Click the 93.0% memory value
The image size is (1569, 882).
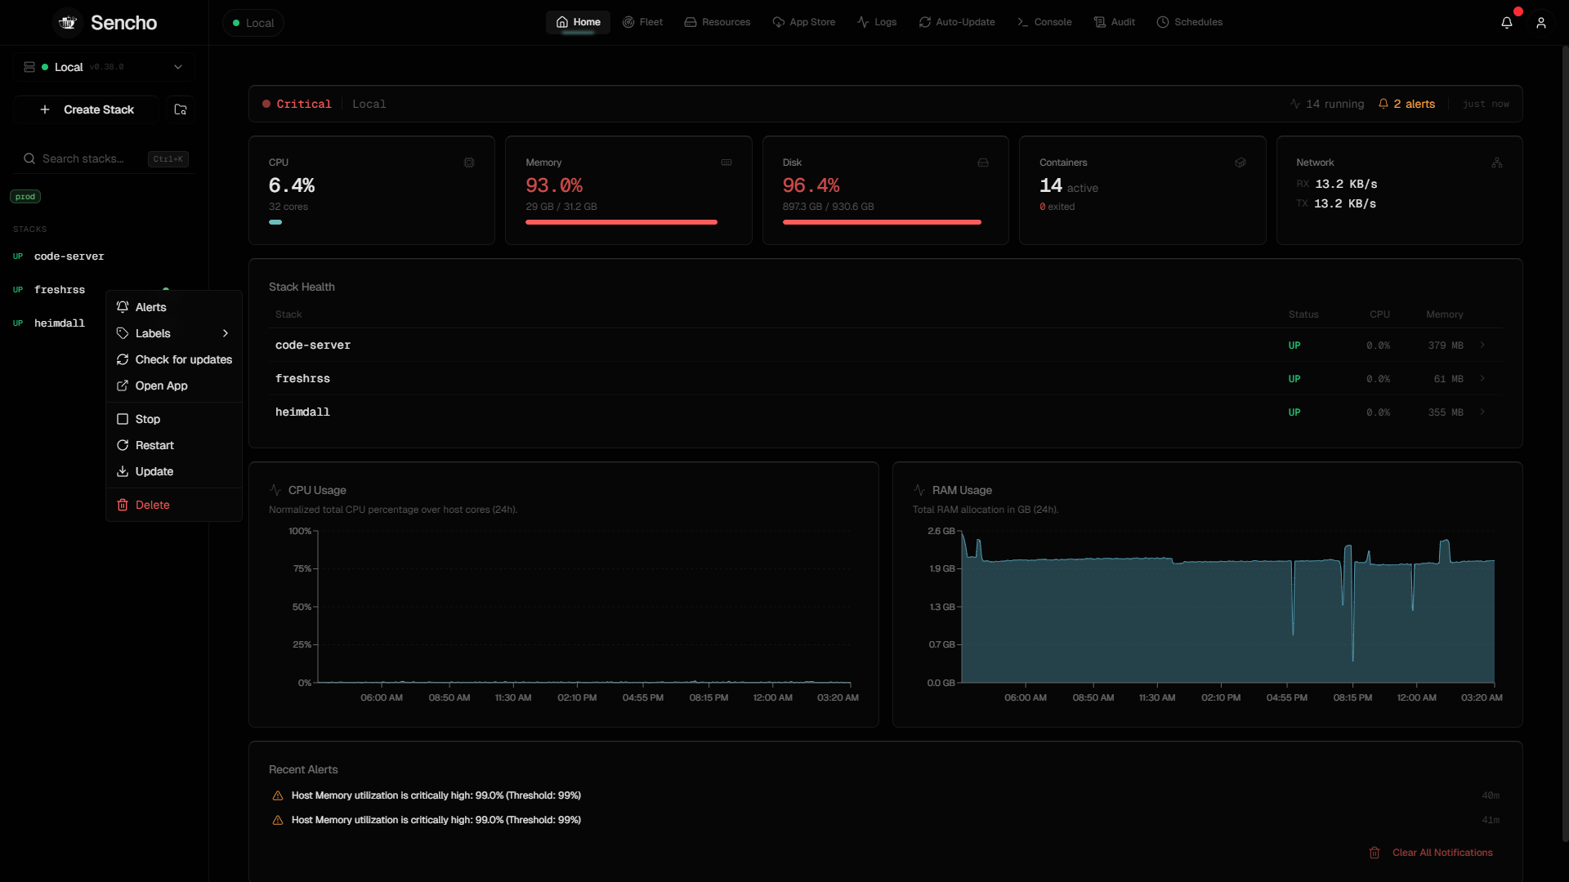(554, 185)
